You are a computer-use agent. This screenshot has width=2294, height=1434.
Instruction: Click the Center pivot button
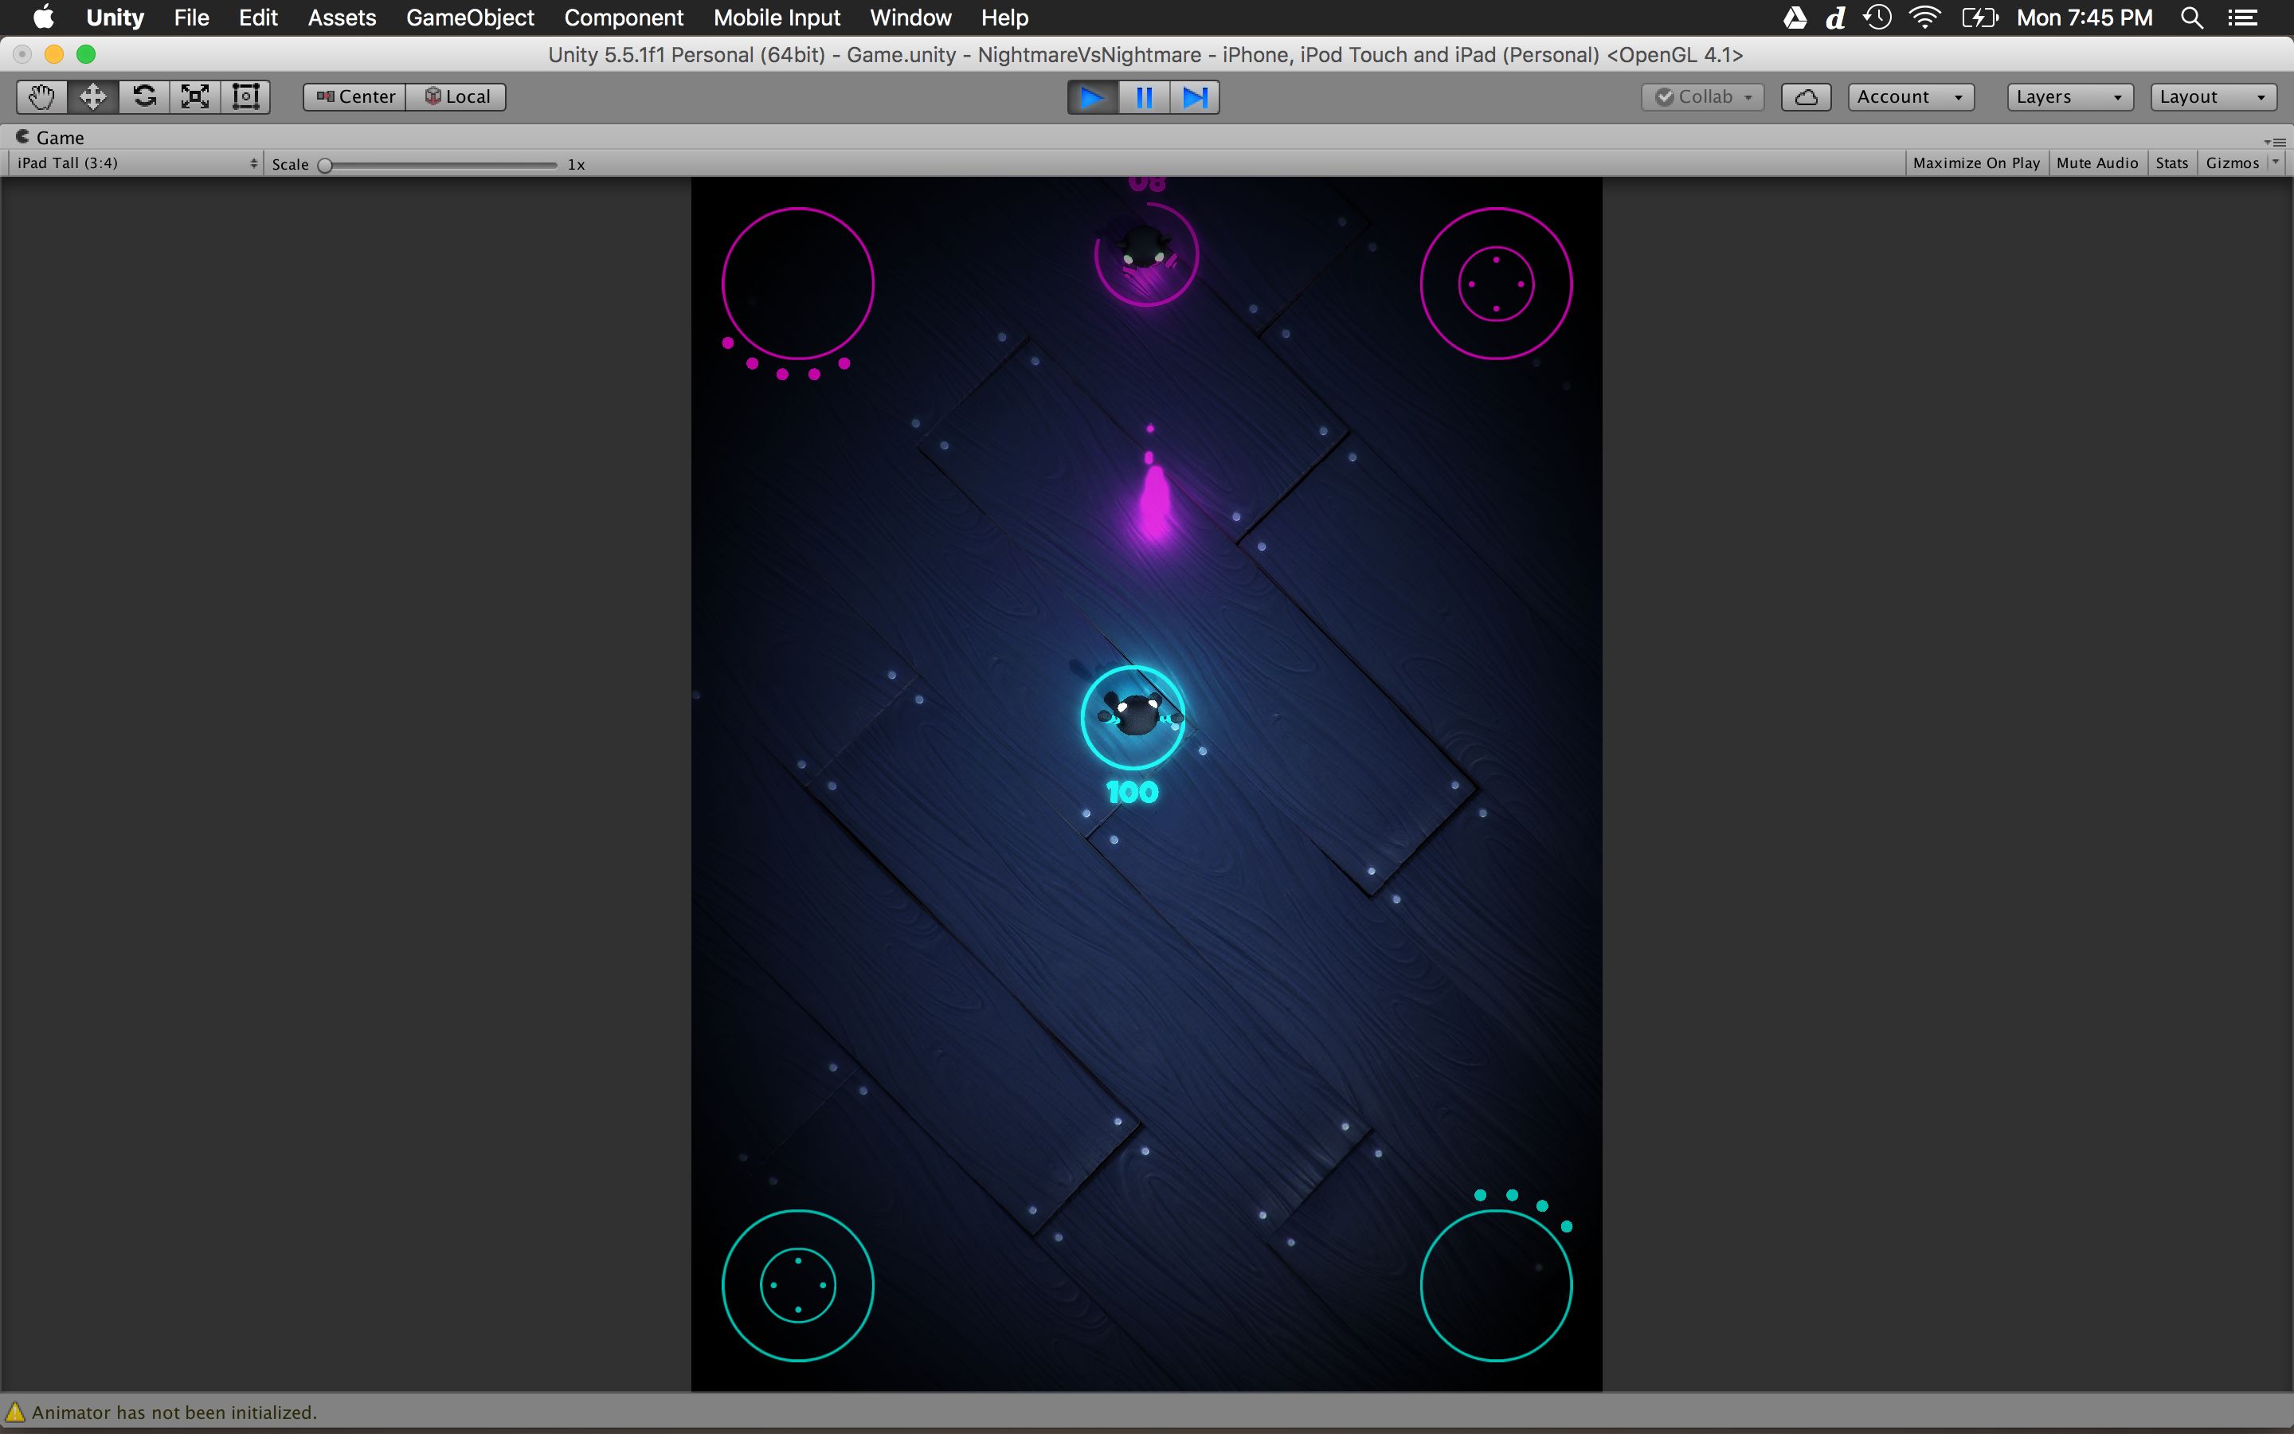point(355,96)
